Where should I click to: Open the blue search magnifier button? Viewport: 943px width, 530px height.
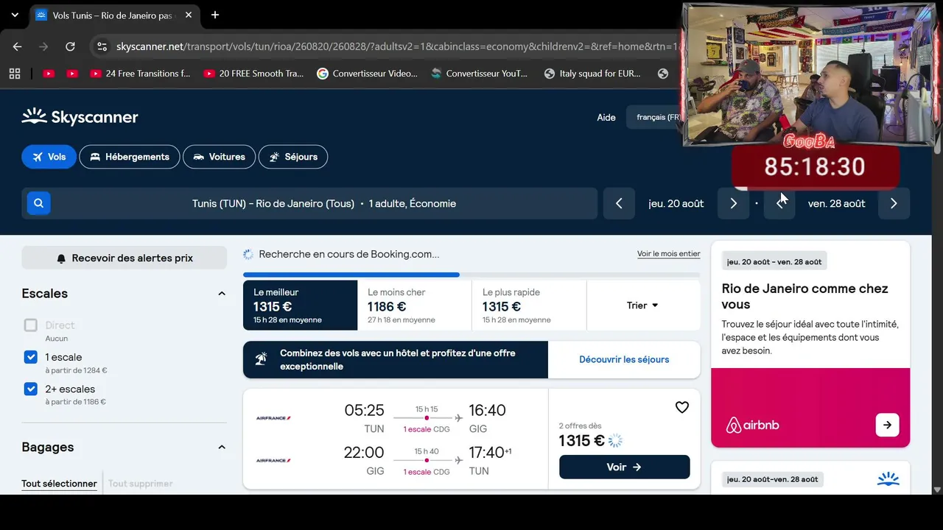pyautogui.click(x=38, y=202)
